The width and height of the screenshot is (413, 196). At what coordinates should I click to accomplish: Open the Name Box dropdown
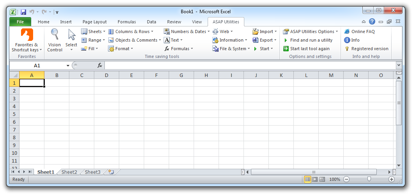tap(68, 65)
